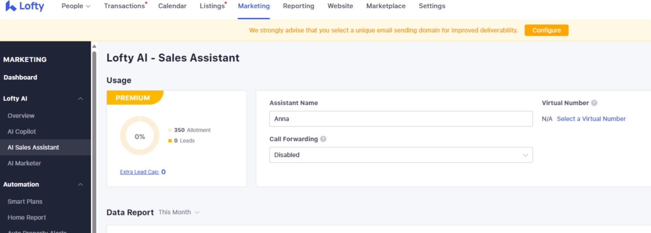Screen dimensions: 651x233
Task: Go to the Website tab
Action: tap(340, 6)
